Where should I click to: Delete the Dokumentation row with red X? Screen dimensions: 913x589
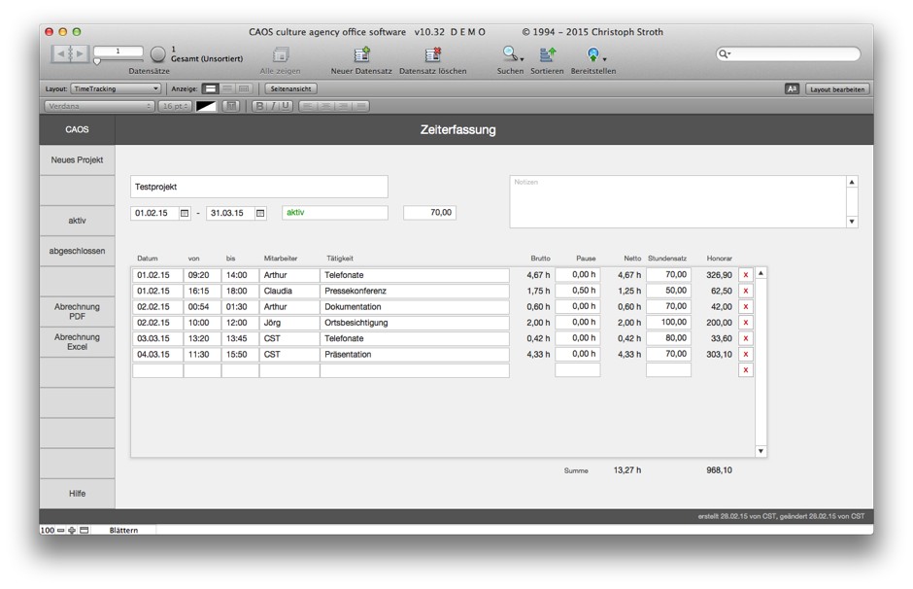[x=745, y=306]
